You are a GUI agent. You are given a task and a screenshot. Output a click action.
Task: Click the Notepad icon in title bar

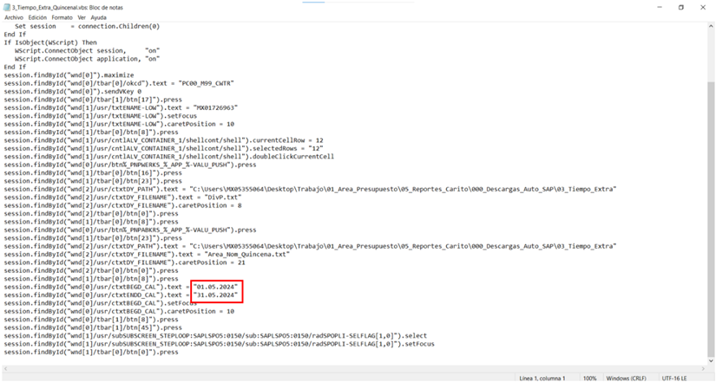5,7
